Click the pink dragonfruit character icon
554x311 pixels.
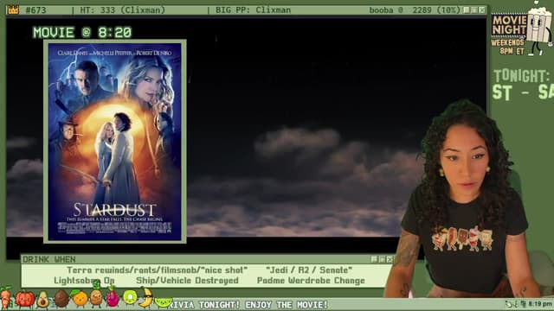pos(113,297)
